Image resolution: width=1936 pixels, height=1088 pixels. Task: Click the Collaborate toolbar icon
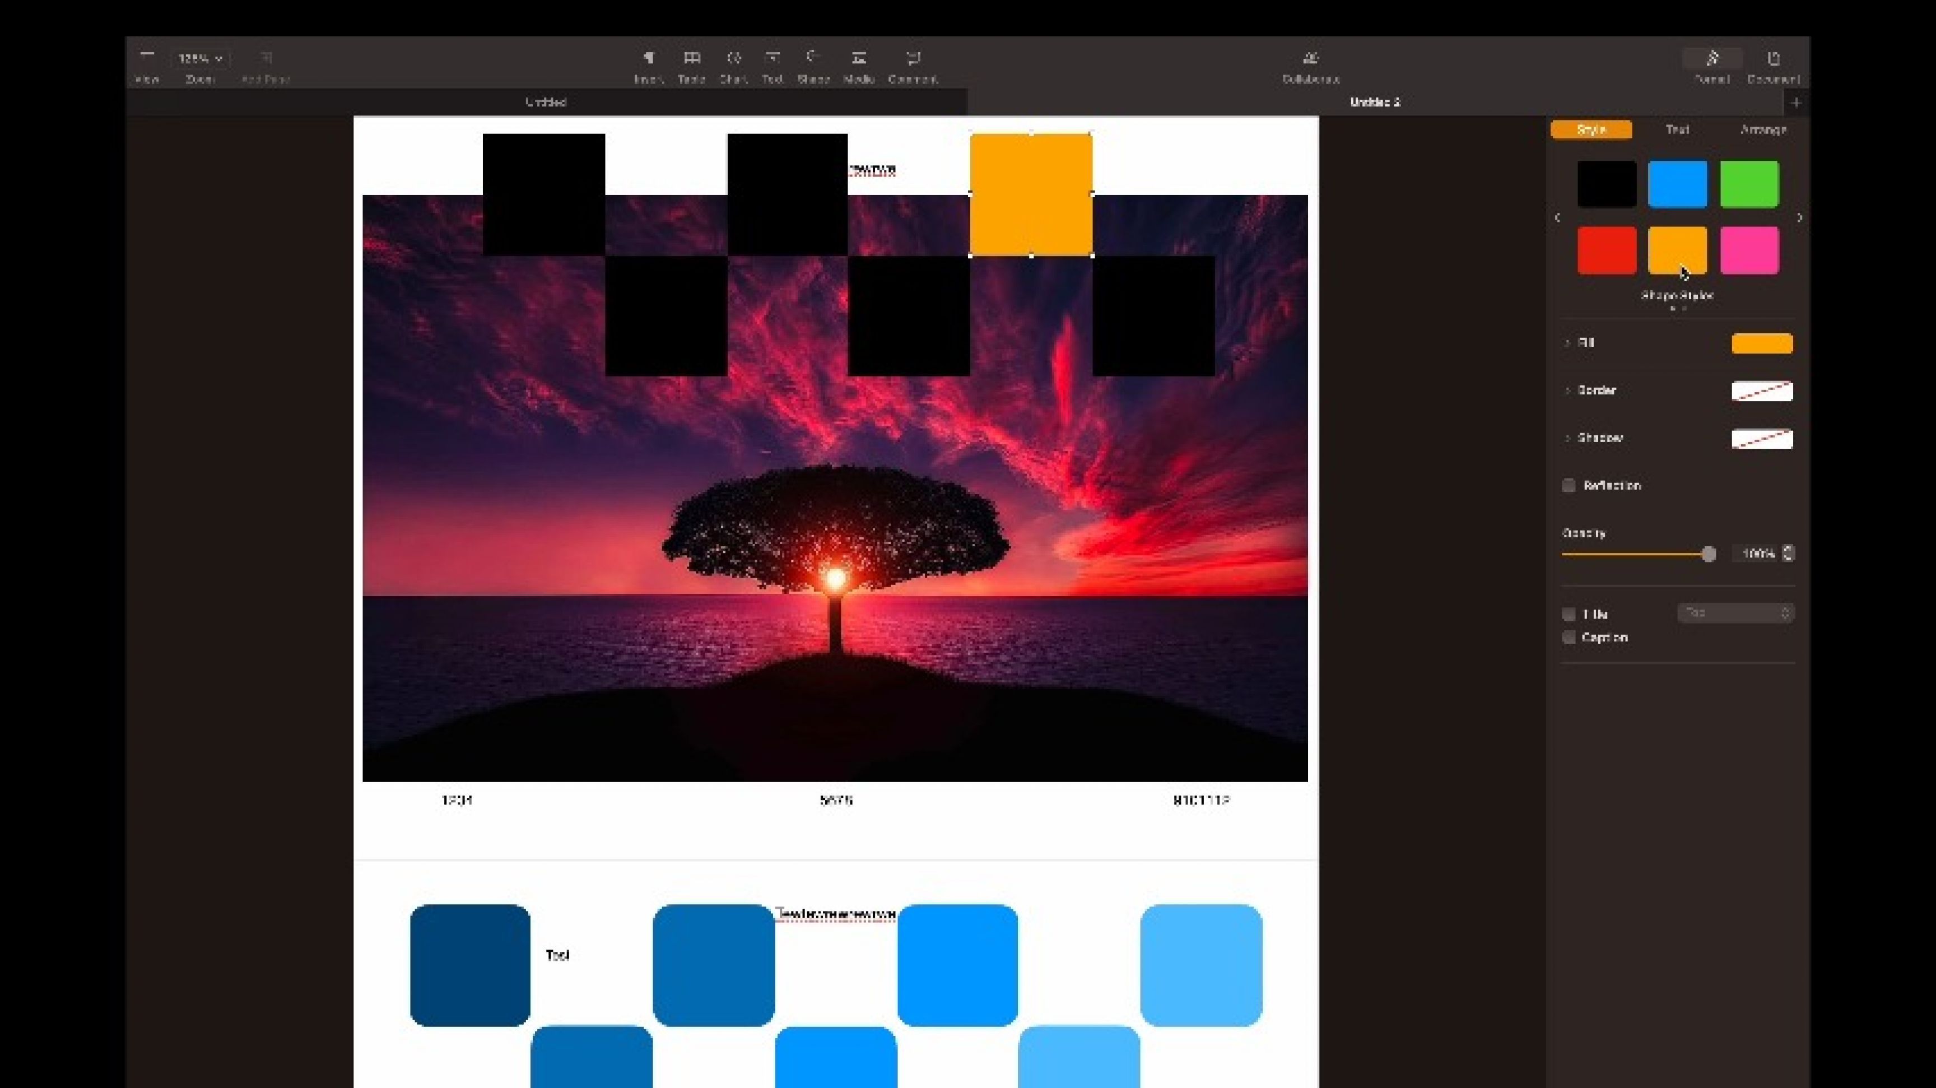point(1311,58)
